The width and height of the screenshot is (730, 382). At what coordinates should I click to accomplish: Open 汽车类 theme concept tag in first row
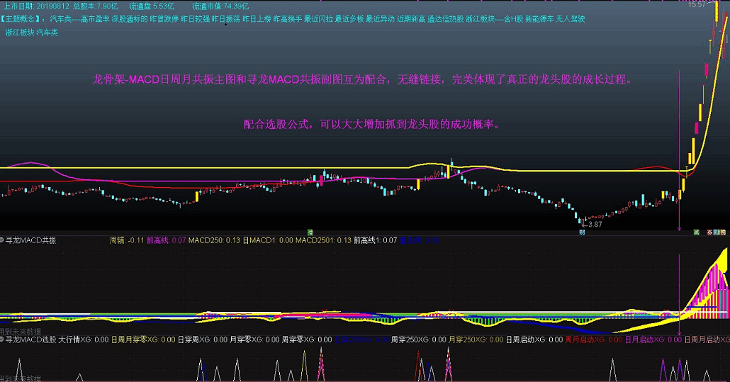coord(60,19)
